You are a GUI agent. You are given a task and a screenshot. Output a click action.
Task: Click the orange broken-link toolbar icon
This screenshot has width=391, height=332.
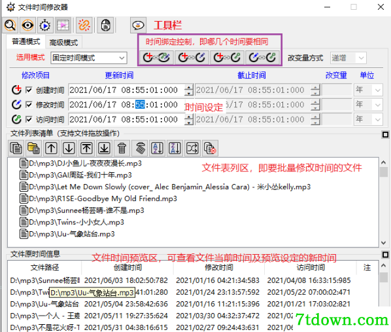coord(84,25)
